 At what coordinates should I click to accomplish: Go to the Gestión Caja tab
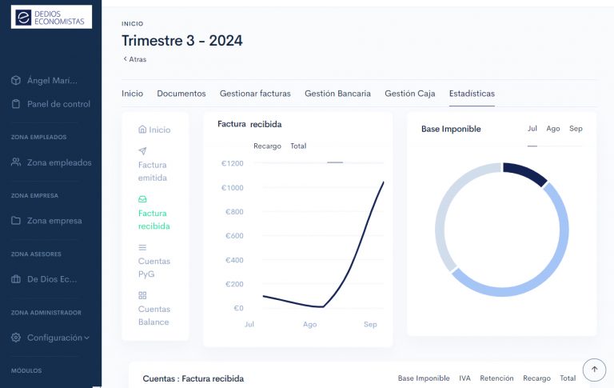(x=410, y=94)
